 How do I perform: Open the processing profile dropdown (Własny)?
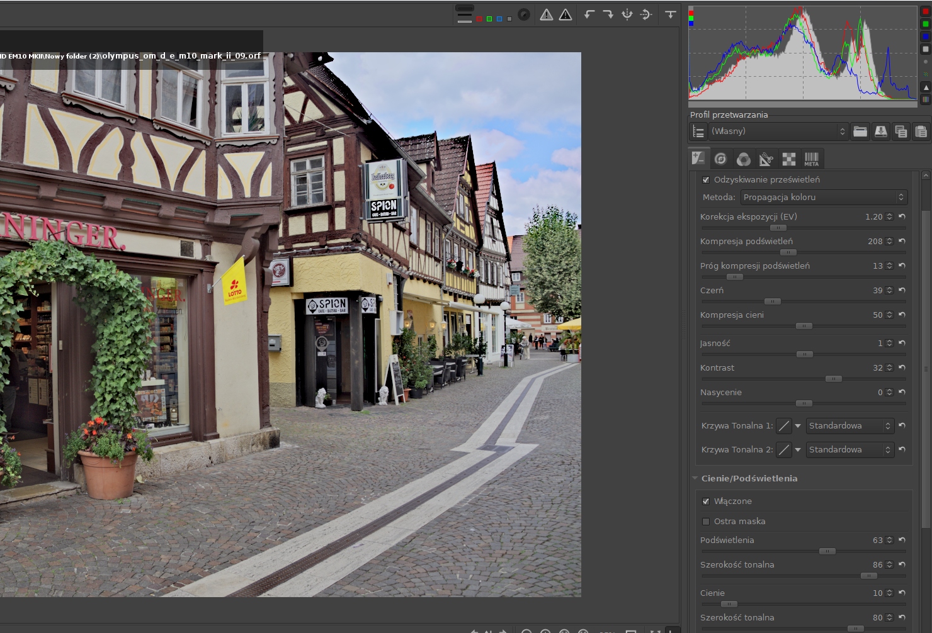[x=778, y=132]
